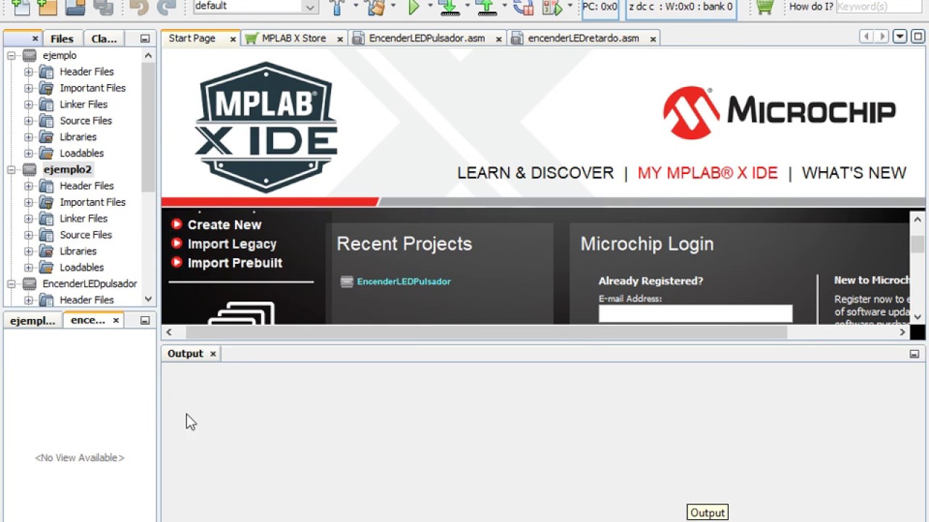Click the ejemplo2 project chip icon
The height and width of the screenshot is (522, 929).
[x=30, y=170]
